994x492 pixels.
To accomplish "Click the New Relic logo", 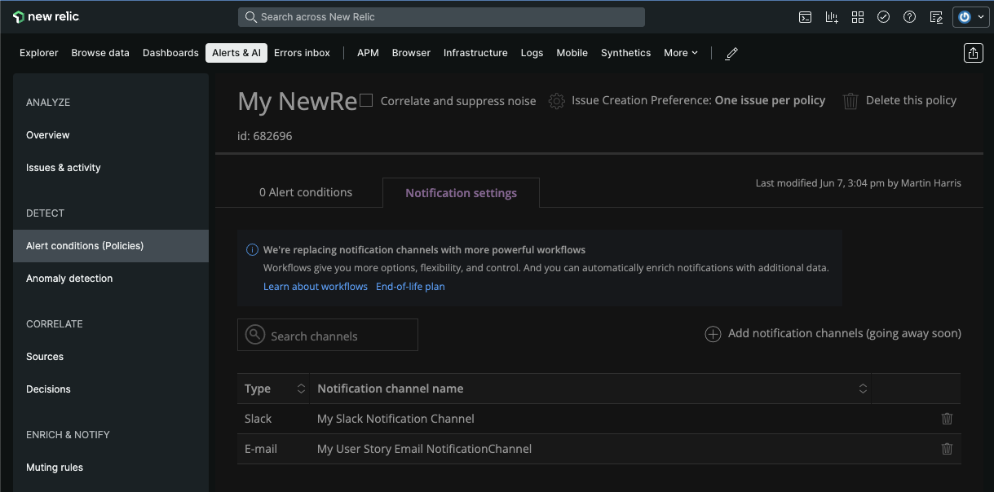I will click(46, 17).
